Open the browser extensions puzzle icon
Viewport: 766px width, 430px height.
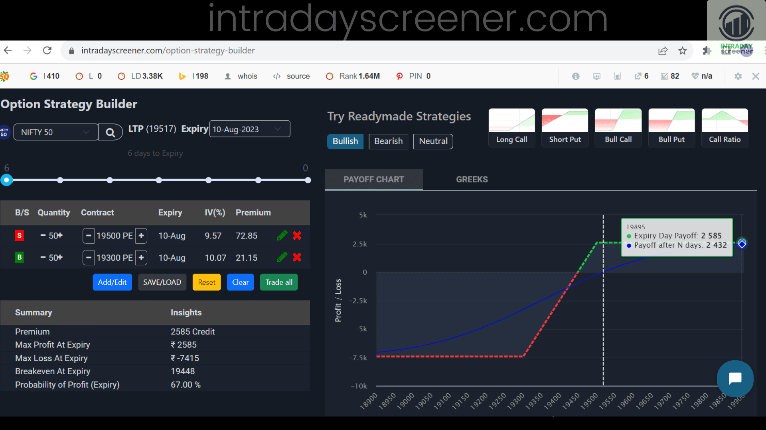tap(707, 51)
